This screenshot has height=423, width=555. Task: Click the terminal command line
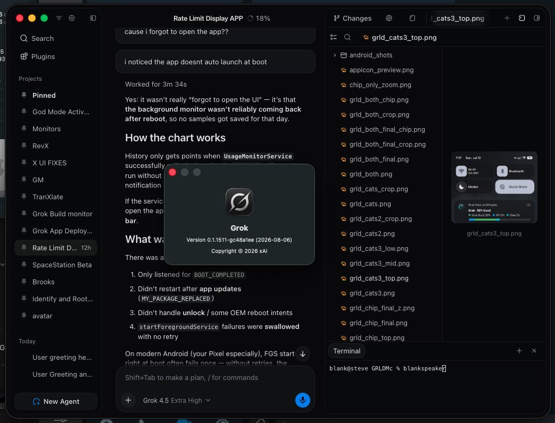coord(387,368)
